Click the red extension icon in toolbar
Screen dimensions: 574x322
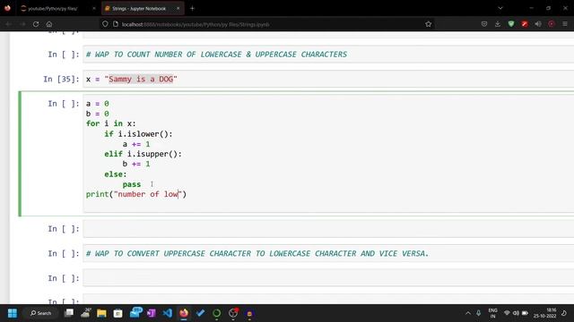tap(525, 24)
